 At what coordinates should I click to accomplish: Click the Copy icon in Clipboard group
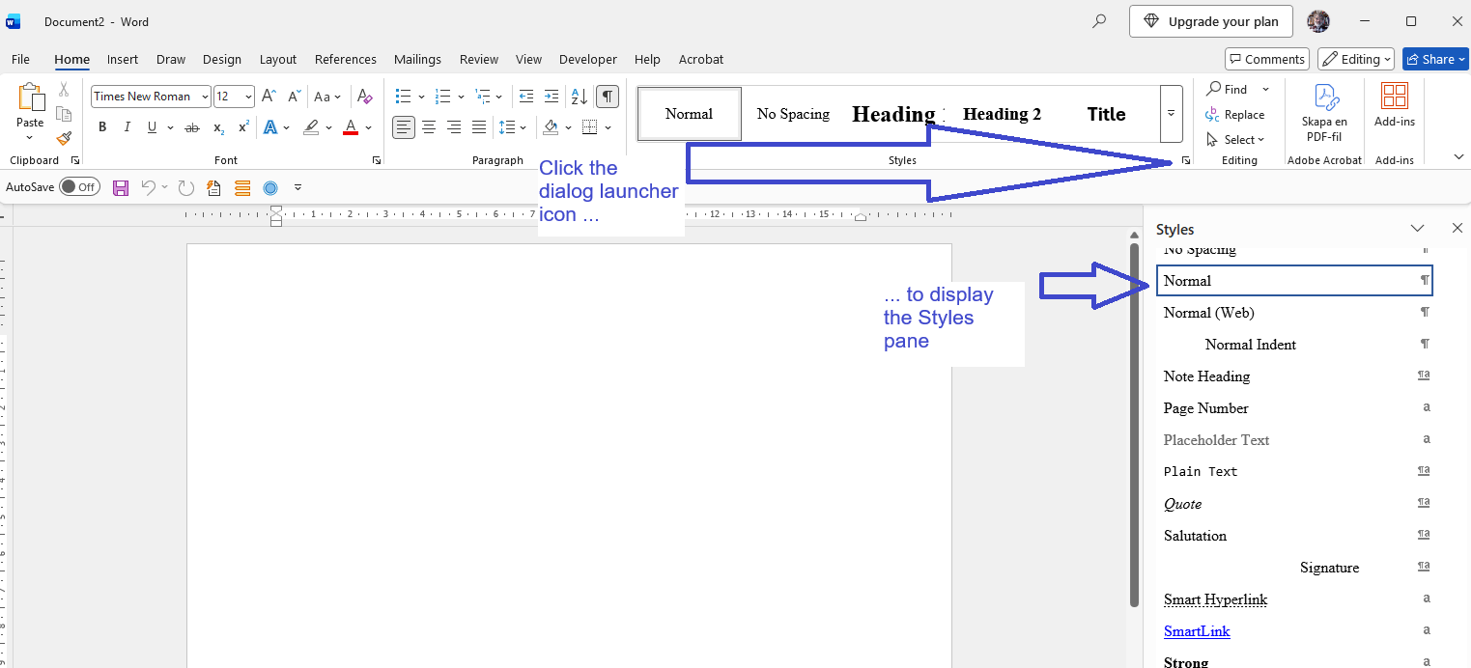[x=64, y=114]
